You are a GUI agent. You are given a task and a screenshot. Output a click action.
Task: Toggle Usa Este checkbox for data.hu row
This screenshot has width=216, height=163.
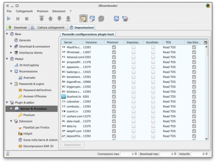tap(194, 126)
